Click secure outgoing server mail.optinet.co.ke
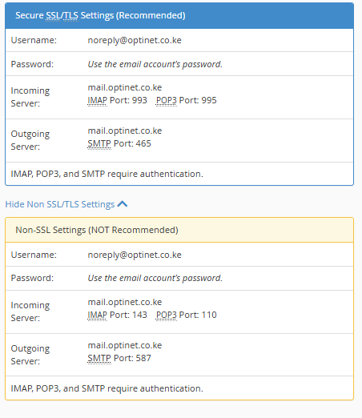The width and height of the screenshot is (362, 418). [125, 131]
